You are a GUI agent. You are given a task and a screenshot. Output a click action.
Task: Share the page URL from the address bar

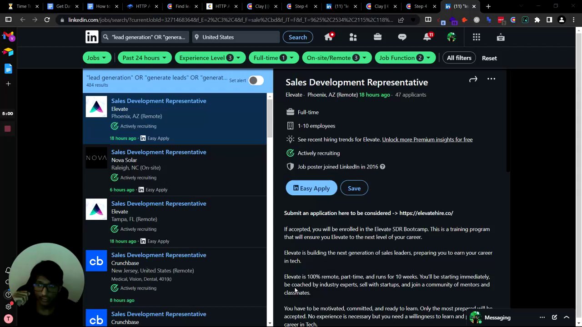401,20
